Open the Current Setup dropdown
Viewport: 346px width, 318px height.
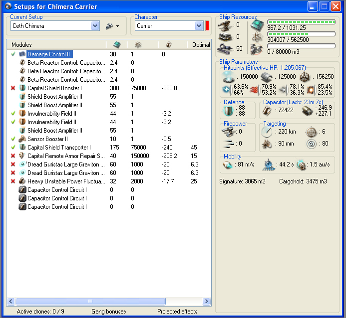[95, 26]
